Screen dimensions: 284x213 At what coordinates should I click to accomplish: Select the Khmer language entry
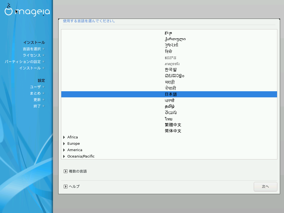click(x=169, y=64)
